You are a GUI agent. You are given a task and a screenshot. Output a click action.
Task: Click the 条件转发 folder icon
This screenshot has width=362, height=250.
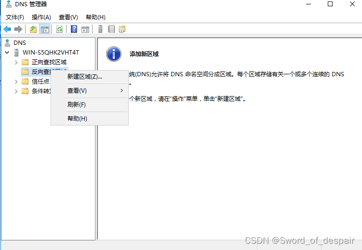[x=25, y=91]
